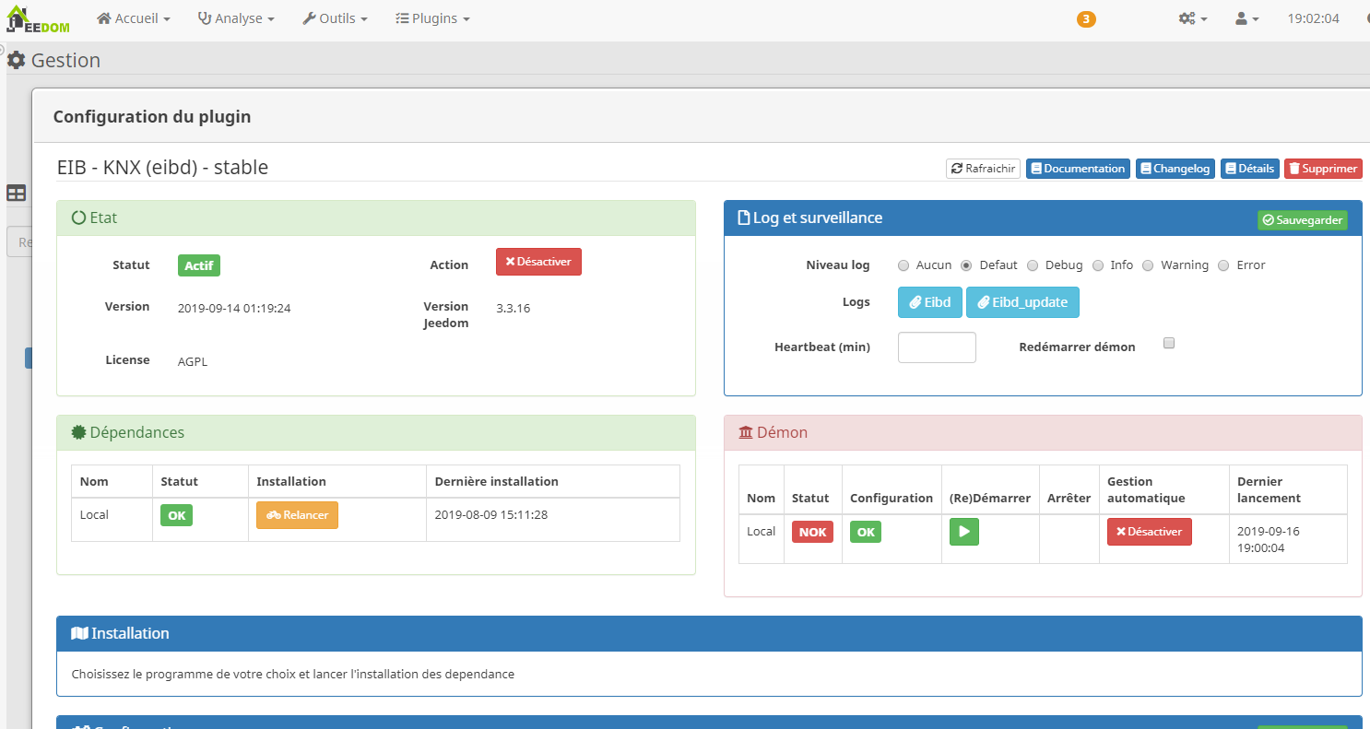Open the Changelog
1370x729 pixels.
[x=1175, y=169]
